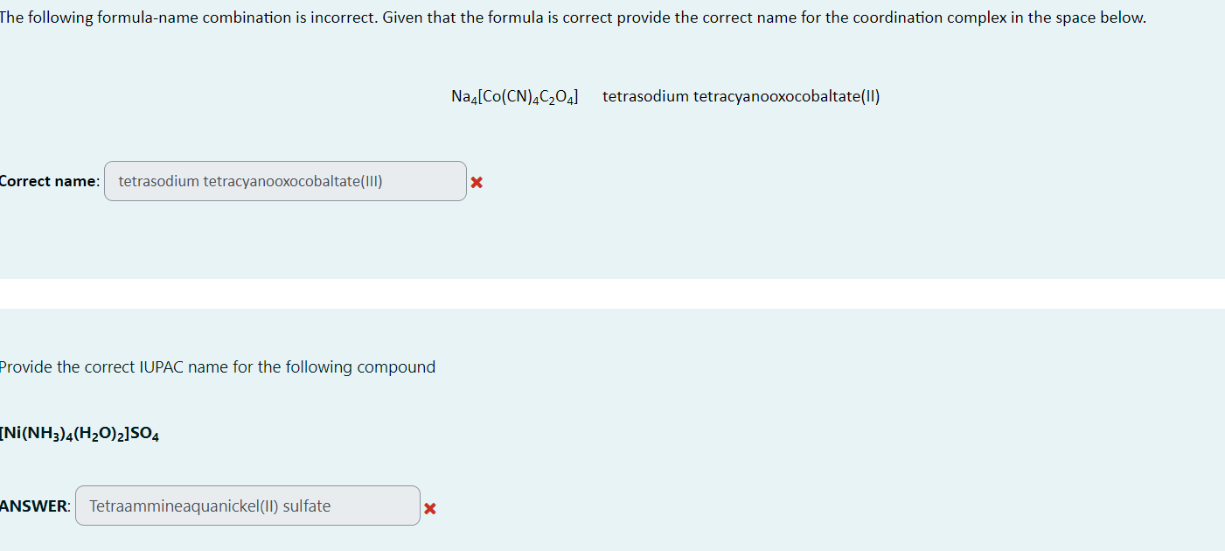The height and width of the screenshot is (551, 1225).
Task: Click the first question instruction sentence
Action: point(573,17)
